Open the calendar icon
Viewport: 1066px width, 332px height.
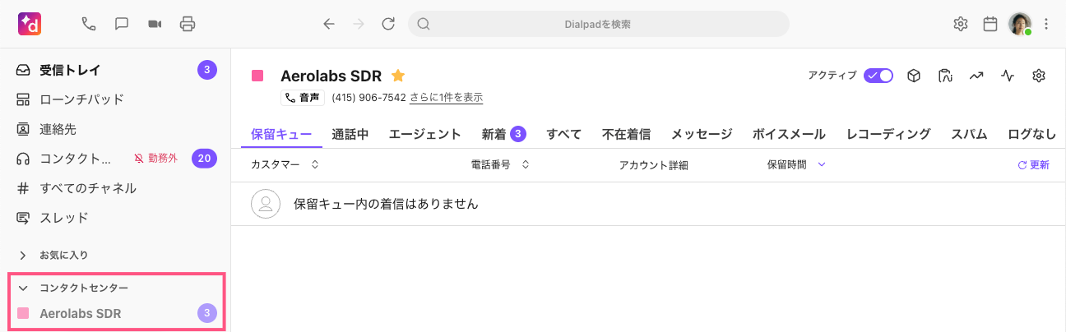pyautogui.click(x=990, y=24)
